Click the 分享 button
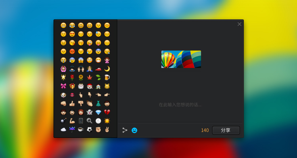This screenshot has height=158, width=297. pyautogui.click(x=226, y=130)
